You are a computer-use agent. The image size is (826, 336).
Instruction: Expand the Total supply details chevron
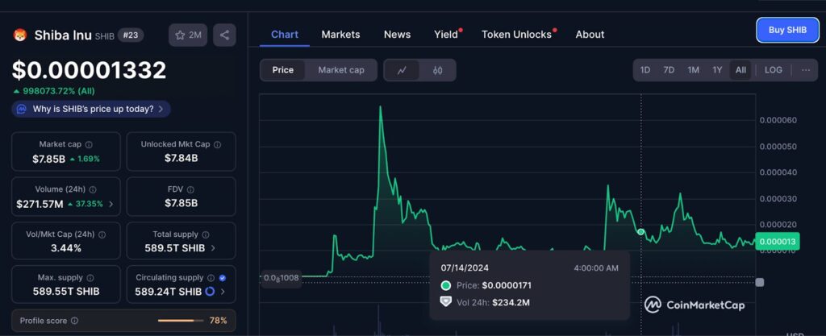[213, 247]
